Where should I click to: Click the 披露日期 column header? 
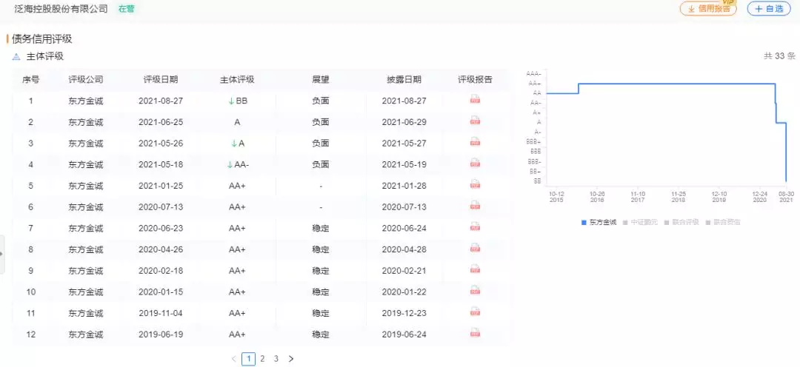[404, 79]
